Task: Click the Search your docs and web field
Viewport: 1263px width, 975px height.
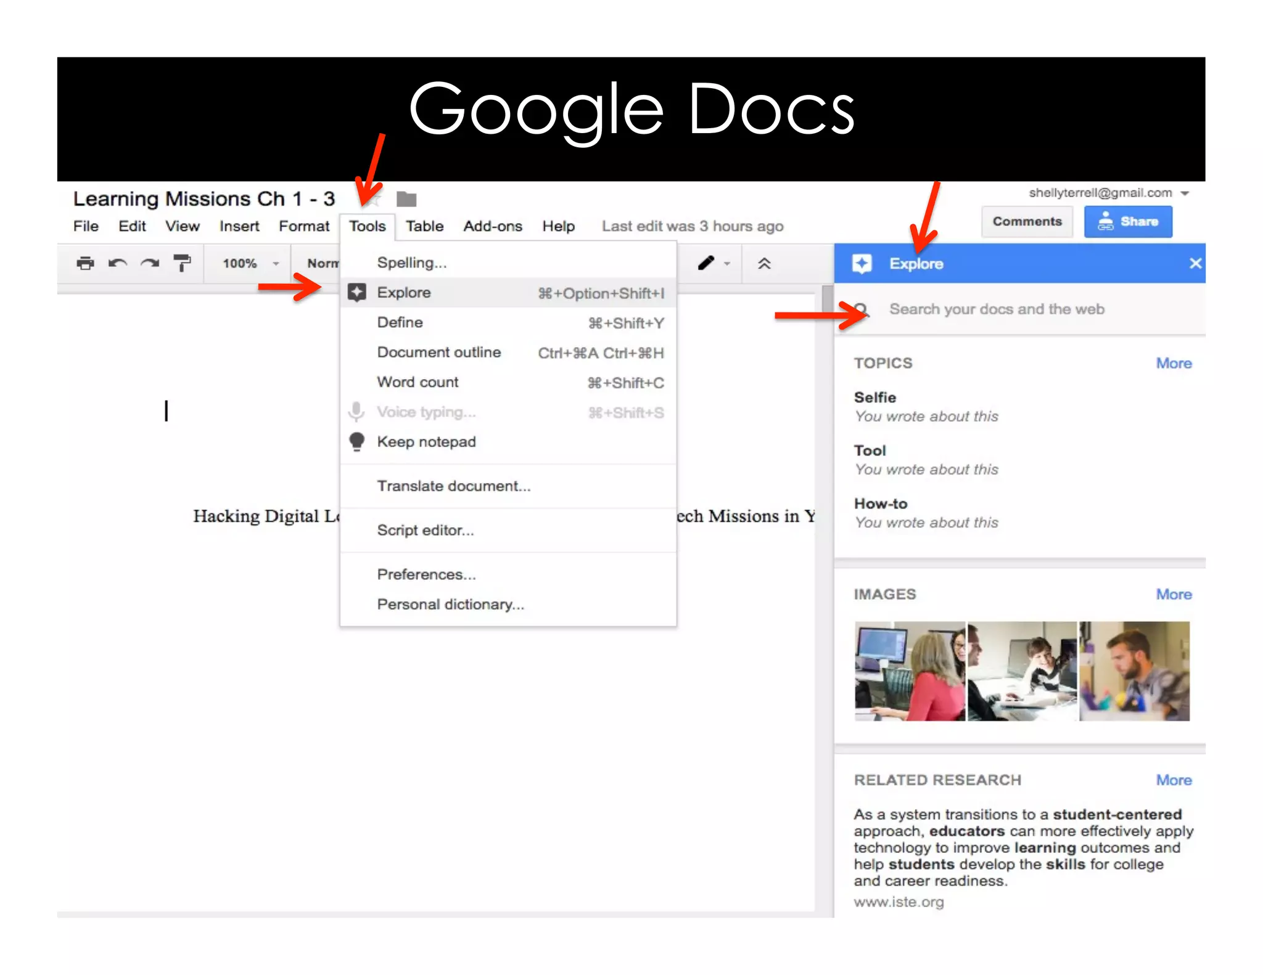Action: pos(1020,309)
